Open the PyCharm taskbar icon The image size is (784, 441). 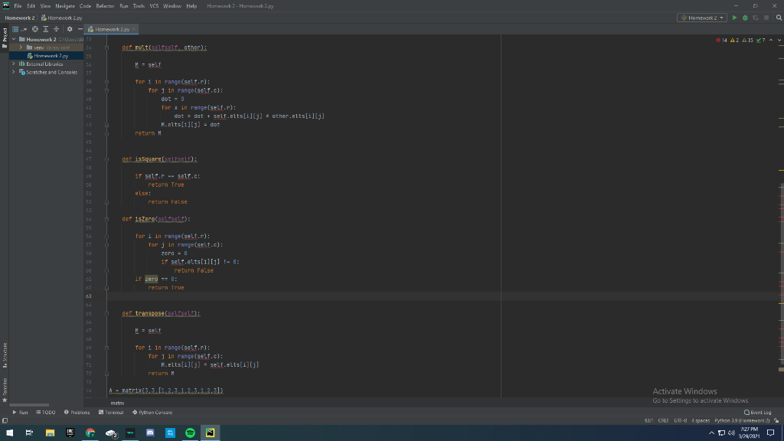pyautogui.click(x=209, y=433)
